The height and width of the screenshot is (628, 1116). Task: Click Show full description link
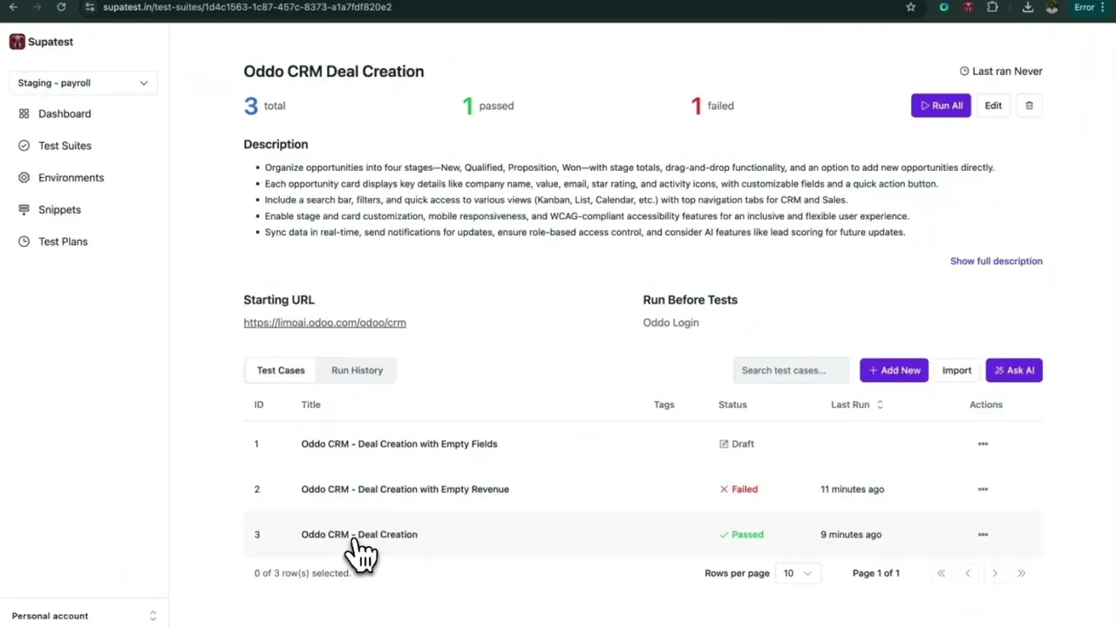(x=996, y=261)
